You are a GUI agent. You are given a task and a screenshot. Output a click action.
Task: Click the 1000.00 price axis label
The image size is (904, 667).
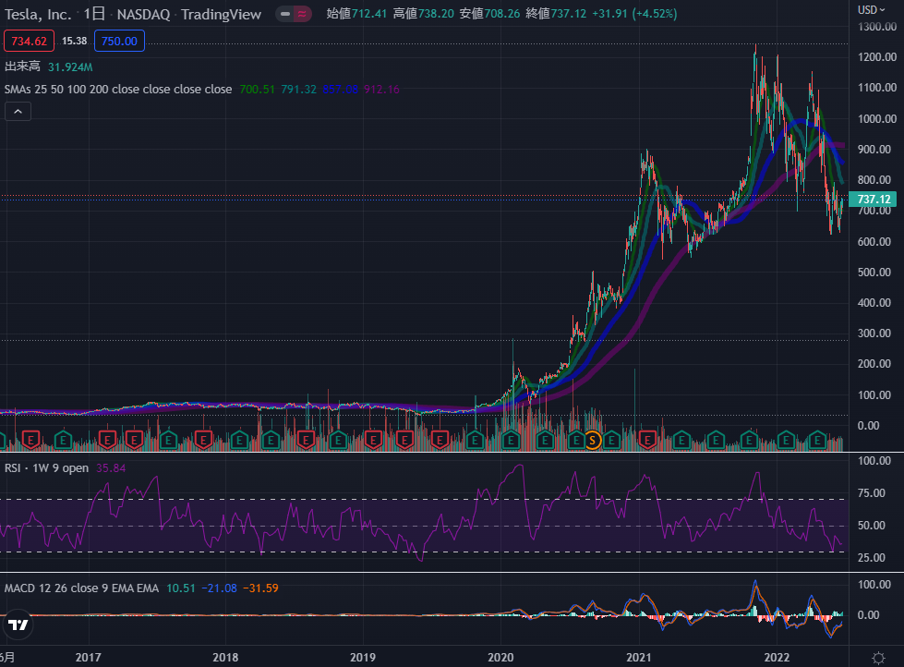(877, 119)
